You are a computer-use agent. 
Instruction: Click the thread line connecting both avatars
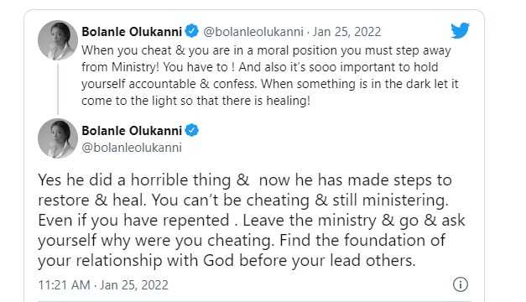point(58,89)
